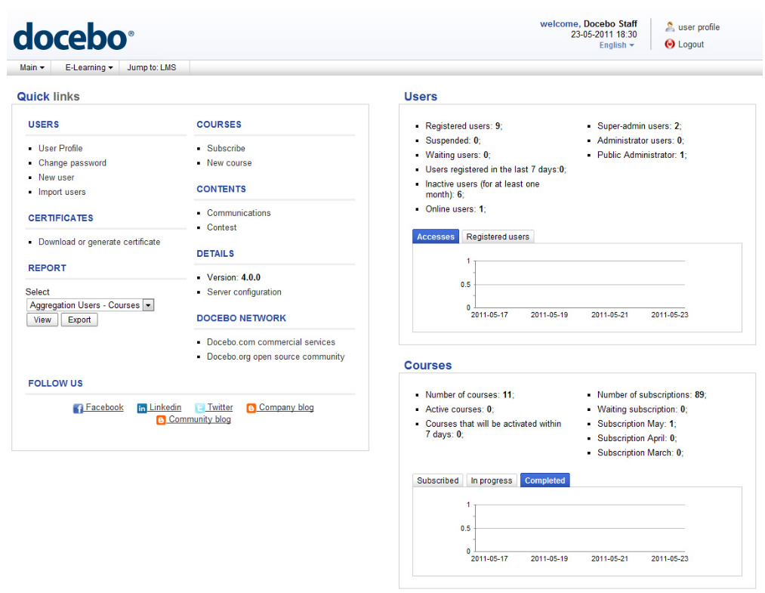Open the Facebook follow link
The height and width of the screenshot is (593, 765).
(104, 407)
